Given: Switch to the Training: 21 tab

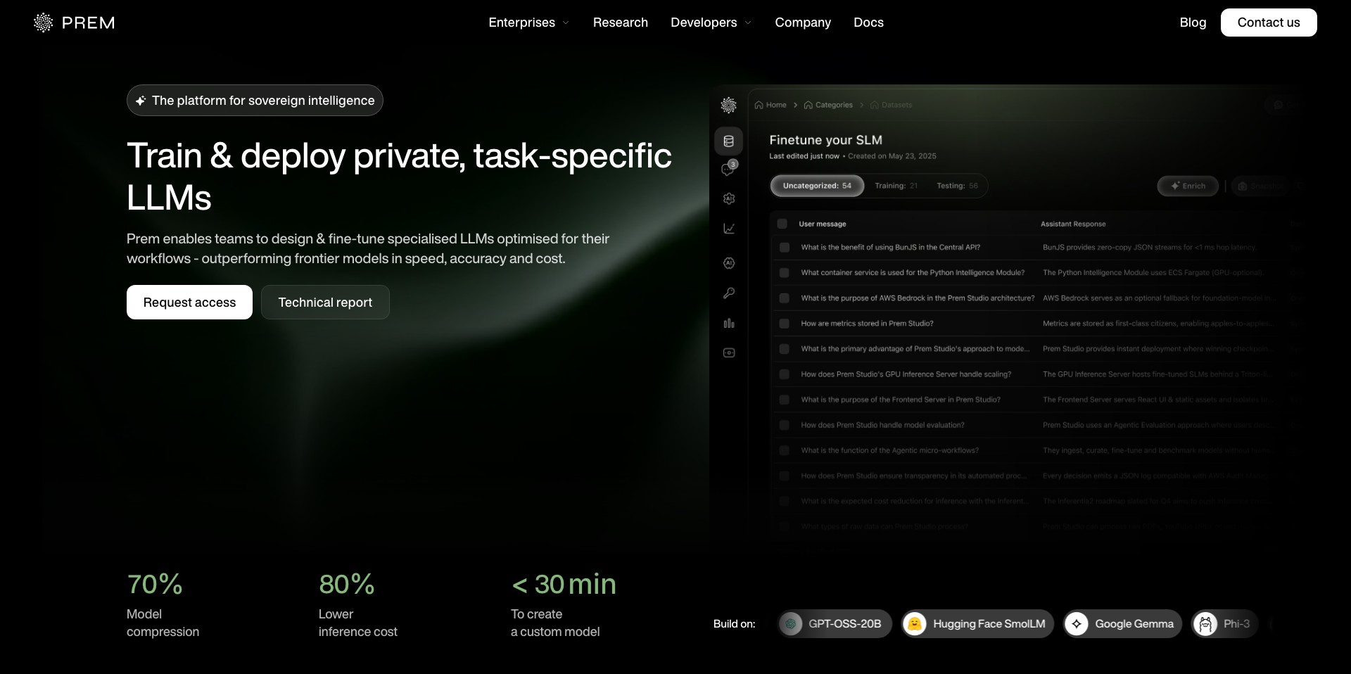Looking at the screenshot, I should tap(896, 186).
